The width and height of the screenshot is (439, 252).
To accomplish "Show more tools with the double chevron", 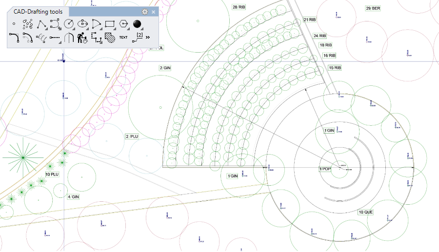I will tap(148, 37).
